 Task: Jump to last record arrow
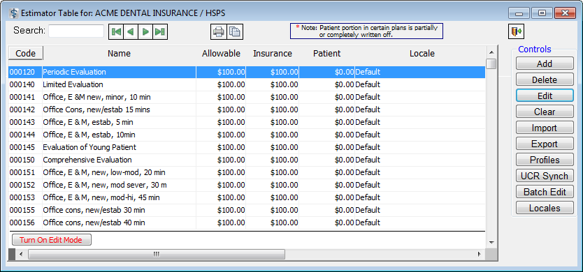pos(160,32)
